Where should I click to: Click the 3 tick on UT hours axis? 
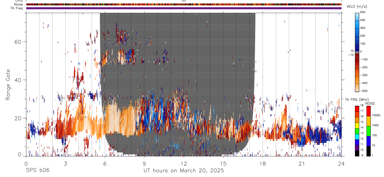[65, 164]
